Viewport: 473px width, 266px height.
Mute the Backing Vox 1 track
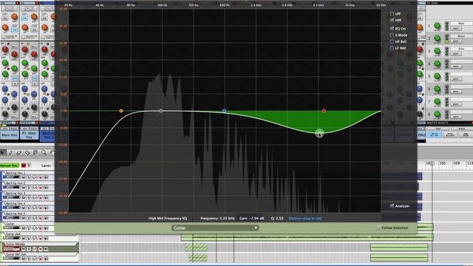click(24, 177)
